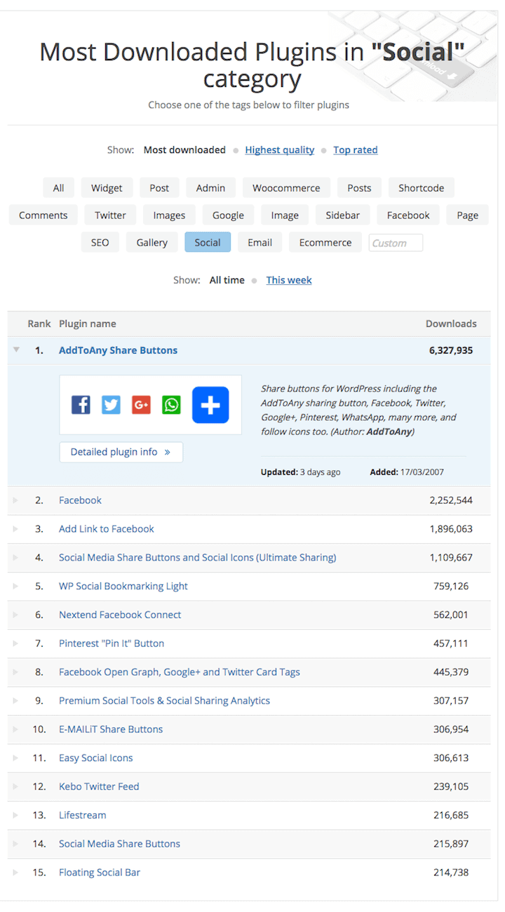Choose the singular Image tag
Image resolution: width=505 pixels, height=912 pixels.
285,215
